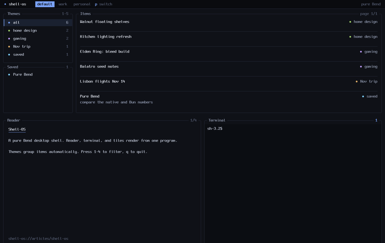Click the p switch shortcut
Image resolution: width=385 pixels, height=243 pixels.
(104, 4)
